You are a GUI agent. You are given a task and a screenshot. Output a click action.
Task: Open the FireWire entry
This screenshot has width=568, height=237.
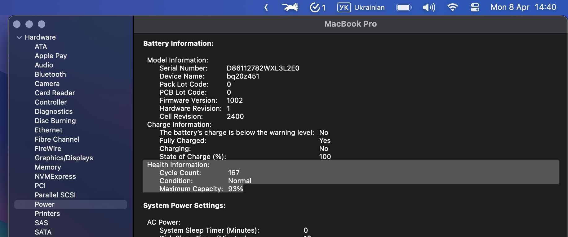tap(48, 149)
